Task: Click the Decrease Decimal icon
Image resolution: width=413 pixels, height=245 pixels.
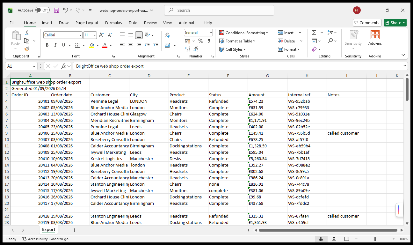Action: (196, 49)
